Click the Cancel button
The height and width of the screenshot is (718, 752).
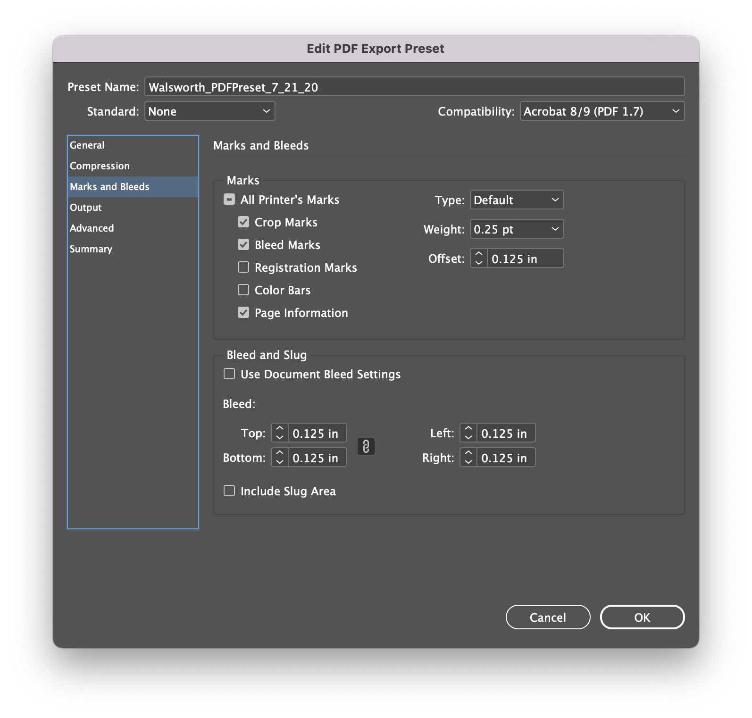pyautogui.click(x=548, y=617)
